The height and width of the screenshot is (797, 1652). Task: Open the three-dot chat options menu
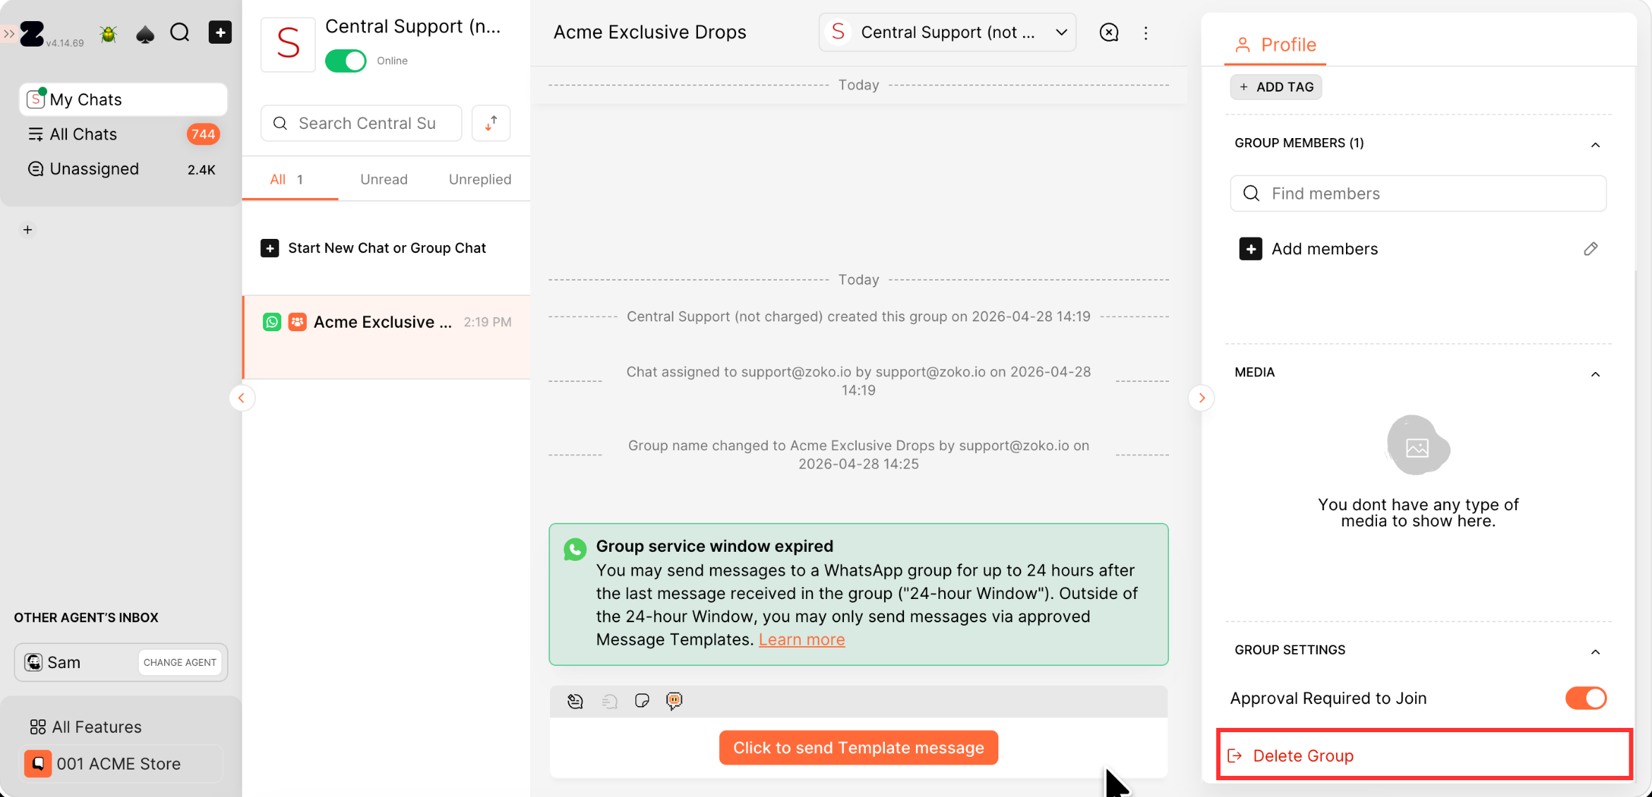click(1146, 32)
